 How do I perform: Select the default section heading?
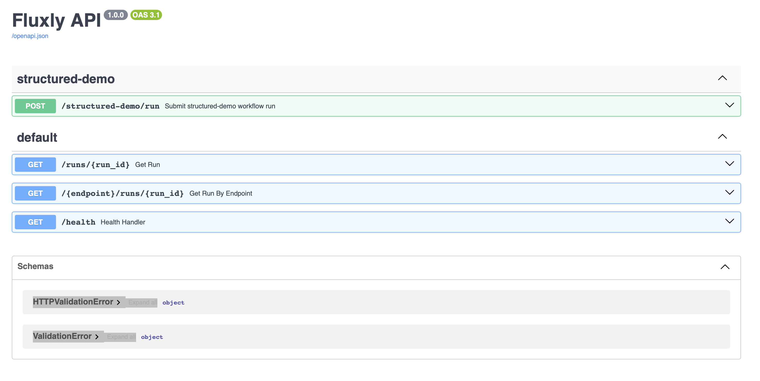click(x=37, y=137)
